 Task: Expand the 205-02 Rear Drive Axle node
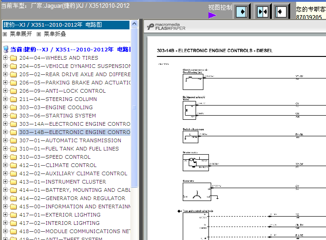point(6,74)
